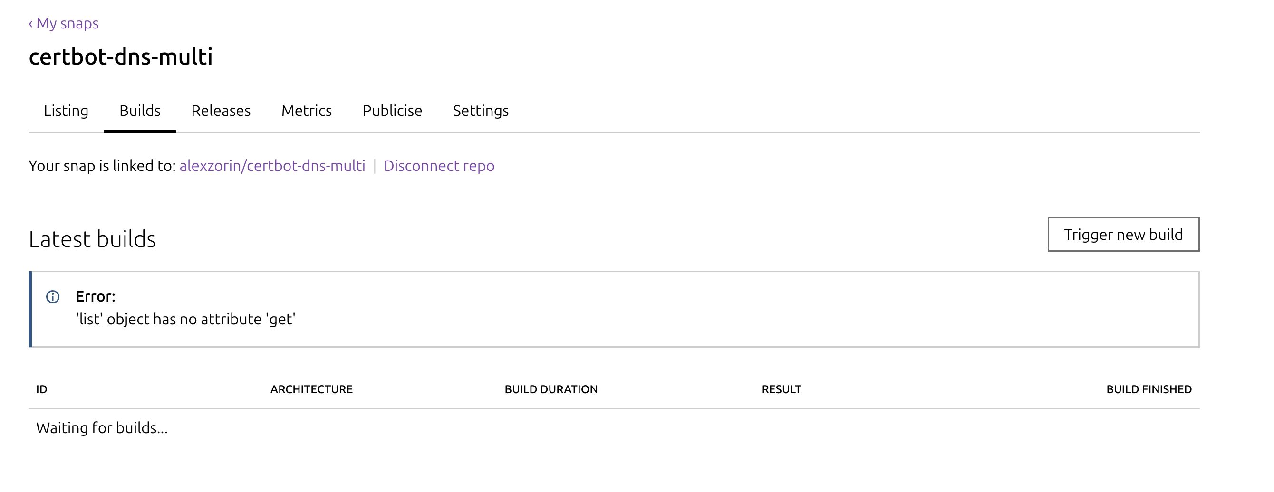Image resolution: width=1274 pixels, height=492 pixels.
Task: Open the Settings tab
Action: [x=481, y=111]
